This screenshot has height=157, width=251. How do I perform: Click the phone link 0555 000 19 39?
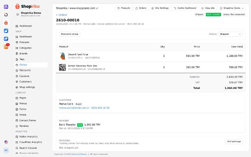(100, 108)
